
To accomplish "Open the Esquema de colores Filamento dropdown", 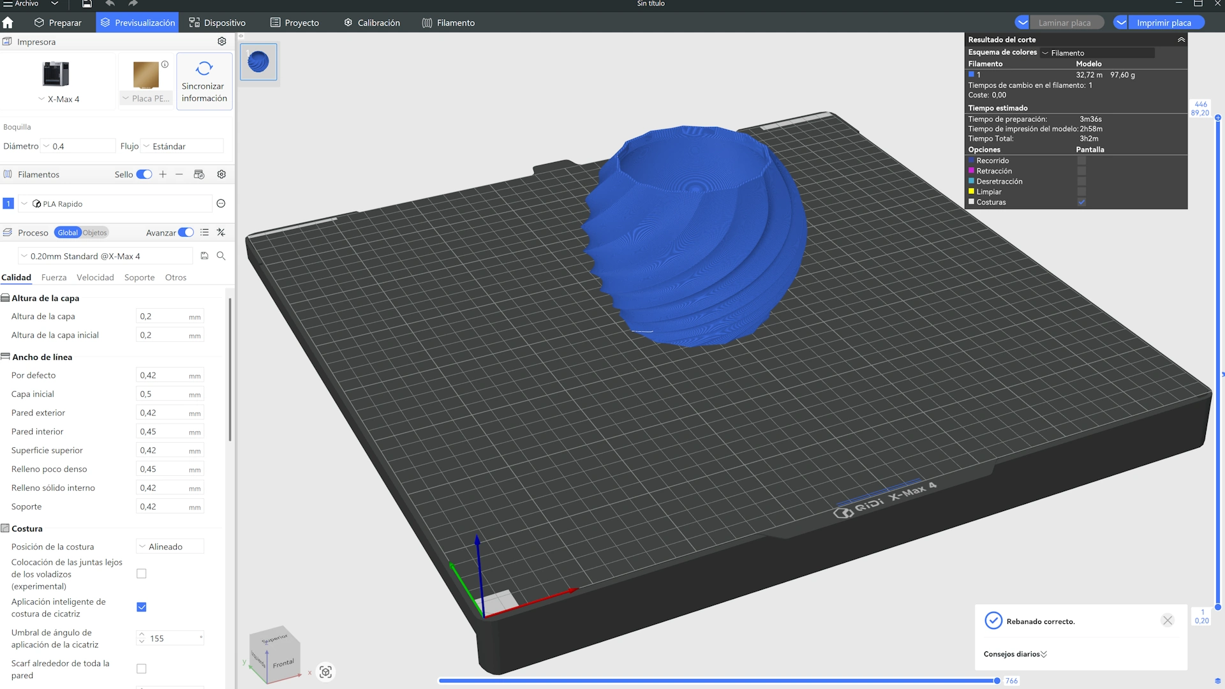I will point(1097,53).
